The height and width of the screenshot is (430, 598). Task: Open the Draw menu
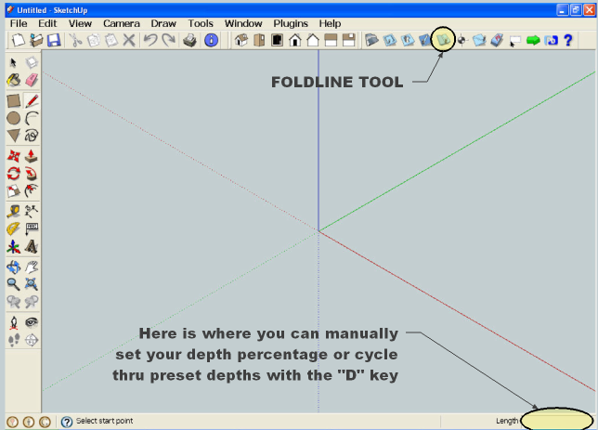[163, 22]
